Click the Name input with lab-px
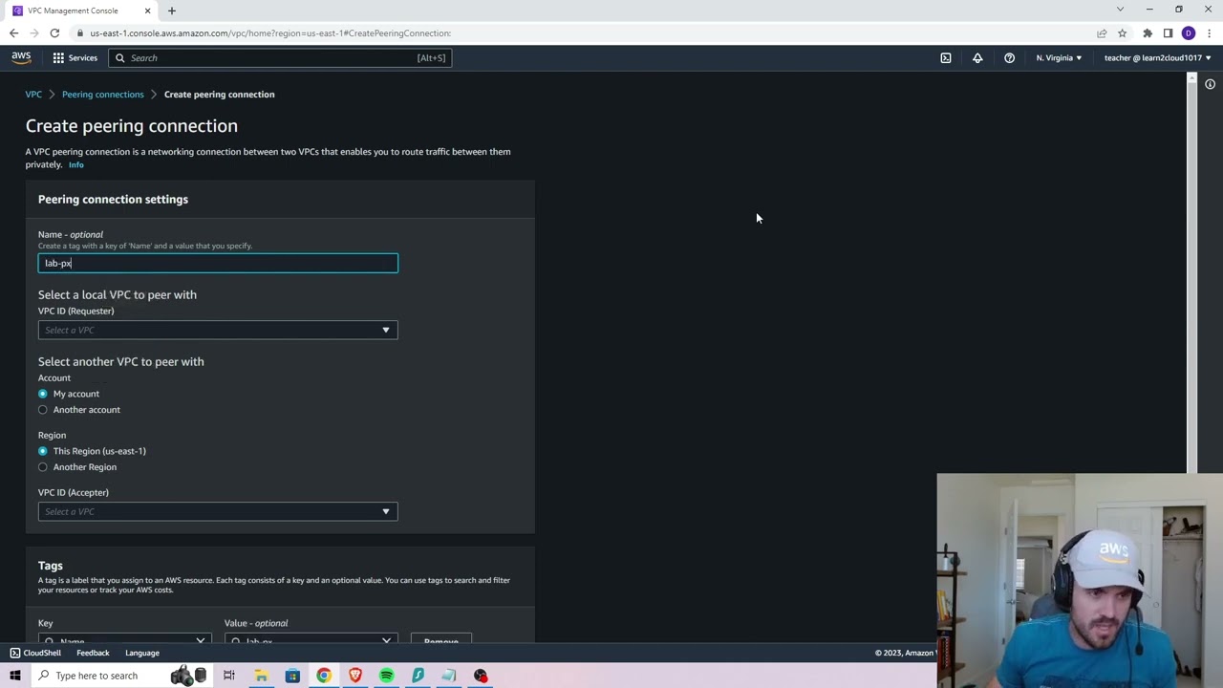This screenshot has height=688, width=1223. pyautogui.click(x=218, y=263)
